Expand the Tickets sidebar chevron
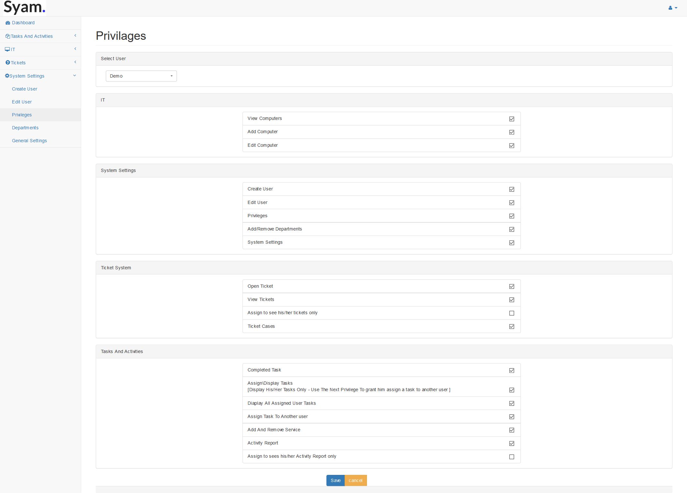 pos(75,62)
